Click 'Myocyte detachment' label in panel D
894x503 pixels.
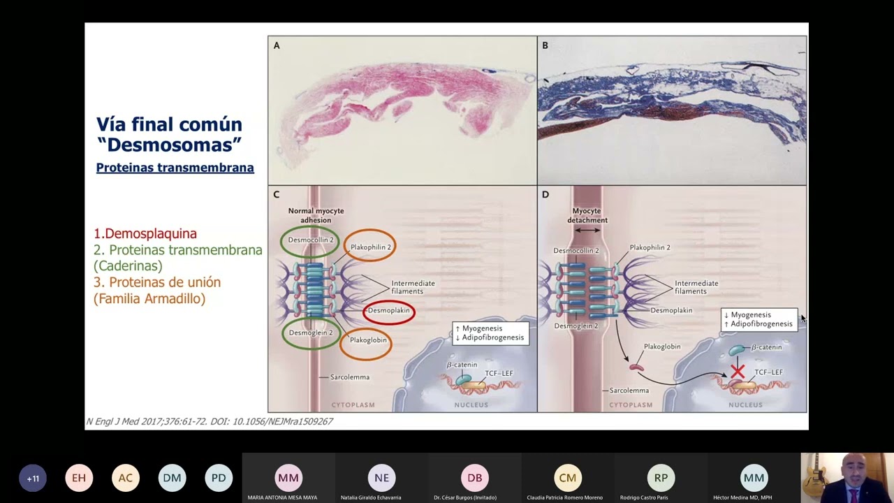[x=587, y=215]
